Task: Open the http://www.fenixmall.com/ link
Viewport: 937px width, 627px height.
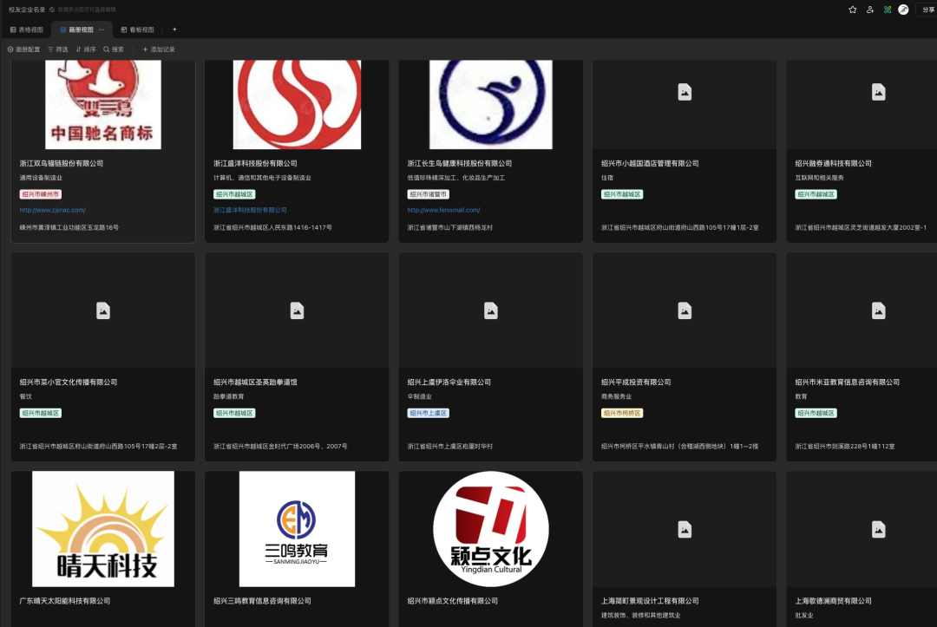Action: click(443, 210)
